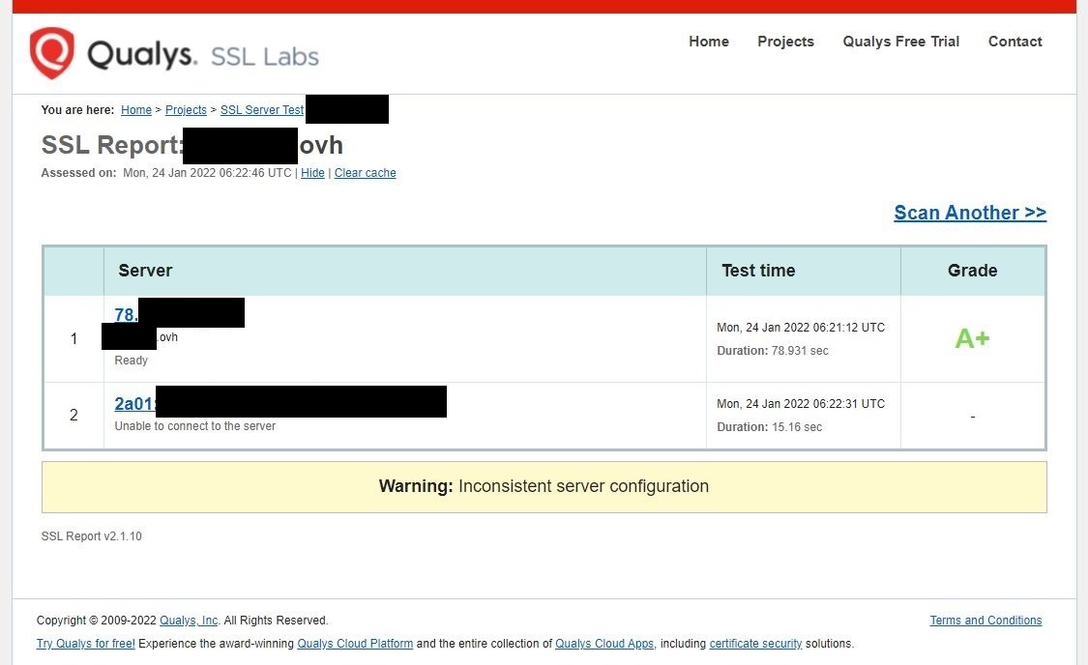Click the Ready status text
Screen dimensions: 1088x665
(x=132, y=360)
